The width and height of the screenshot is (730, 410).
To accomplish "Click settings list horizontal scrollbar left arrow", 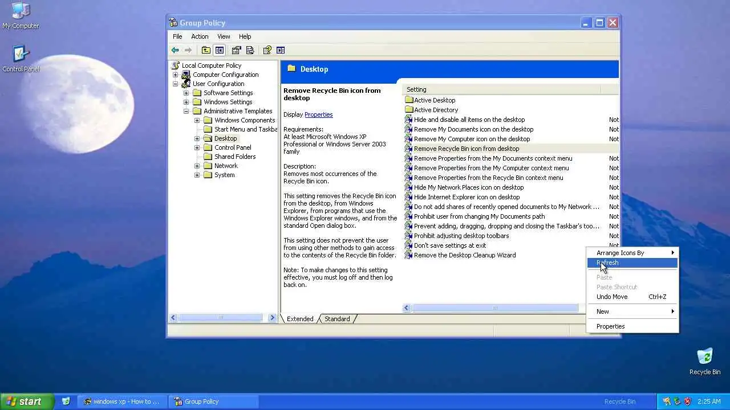I will coord(407,308).
